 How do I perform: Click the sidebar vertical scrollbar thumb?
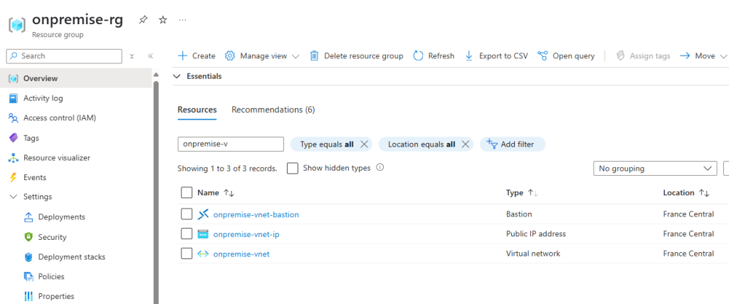tap(156, 192)
